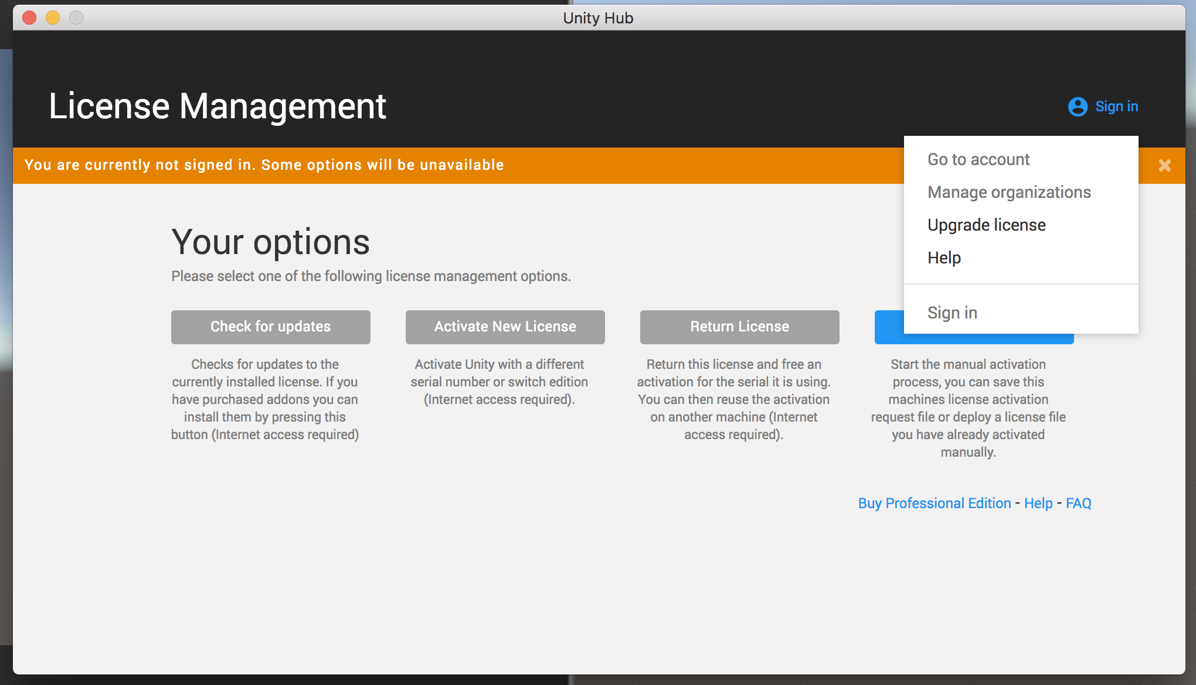Click Activate New License button
The width and height of the screenshot is (1196, 685).
[x=505, y=327]
